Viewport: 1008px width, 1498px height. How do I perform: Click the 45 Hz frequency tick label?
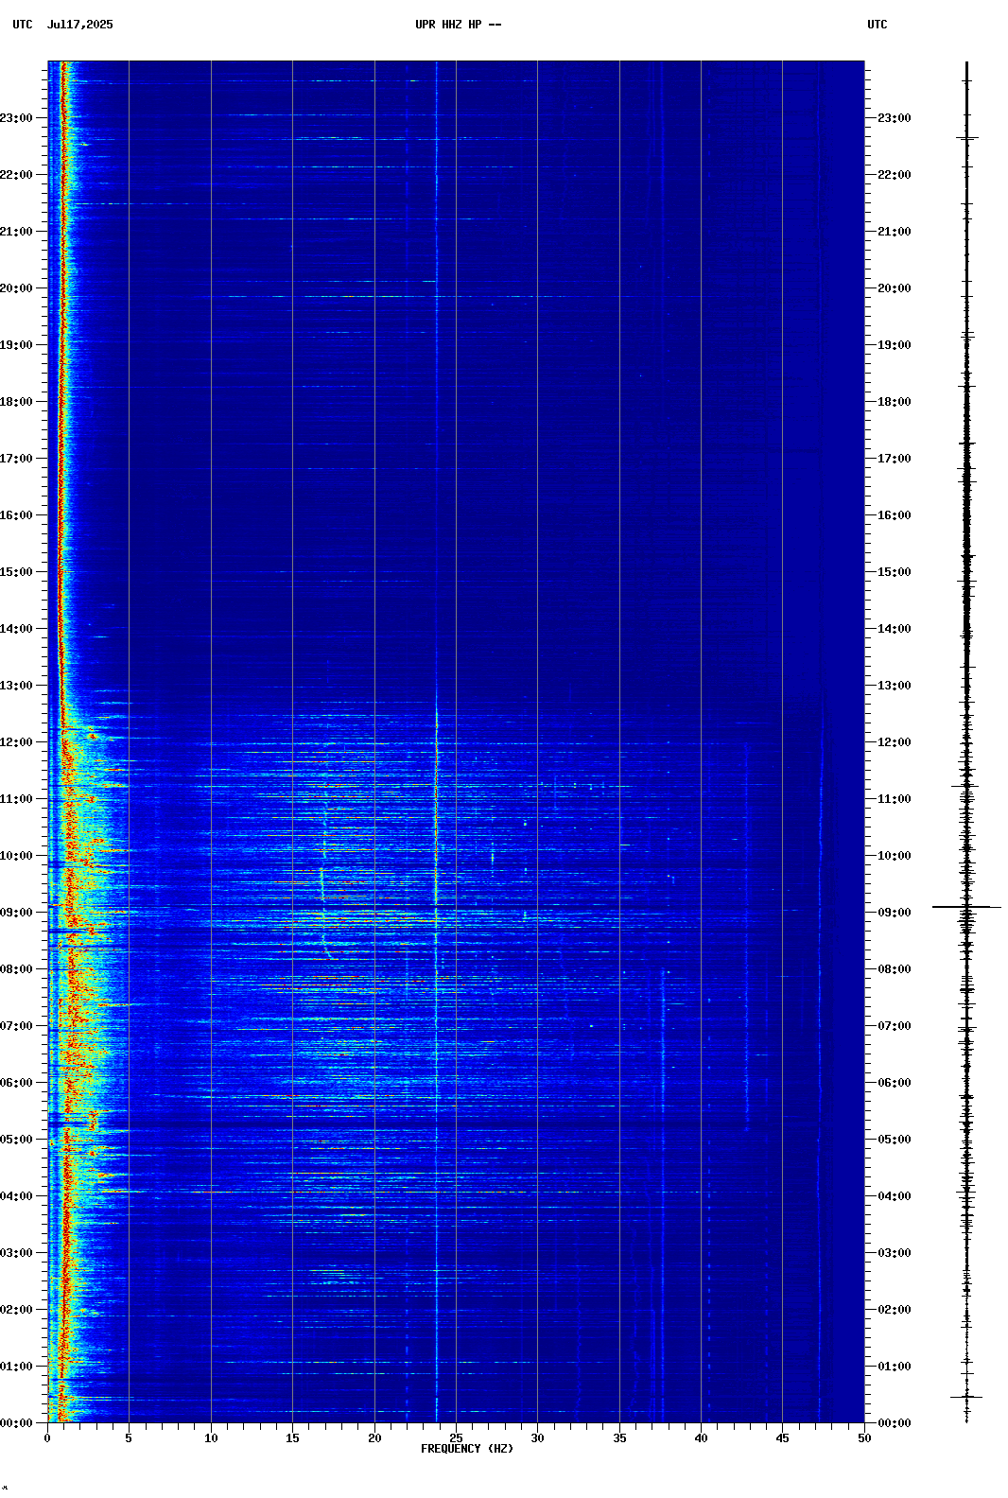pyautogui.click(x=782, y=1438)
